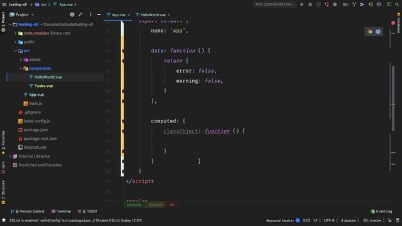This screenshot has height=226, width=402.
Task: Click the Stop square icon
Action: [335, 4]
